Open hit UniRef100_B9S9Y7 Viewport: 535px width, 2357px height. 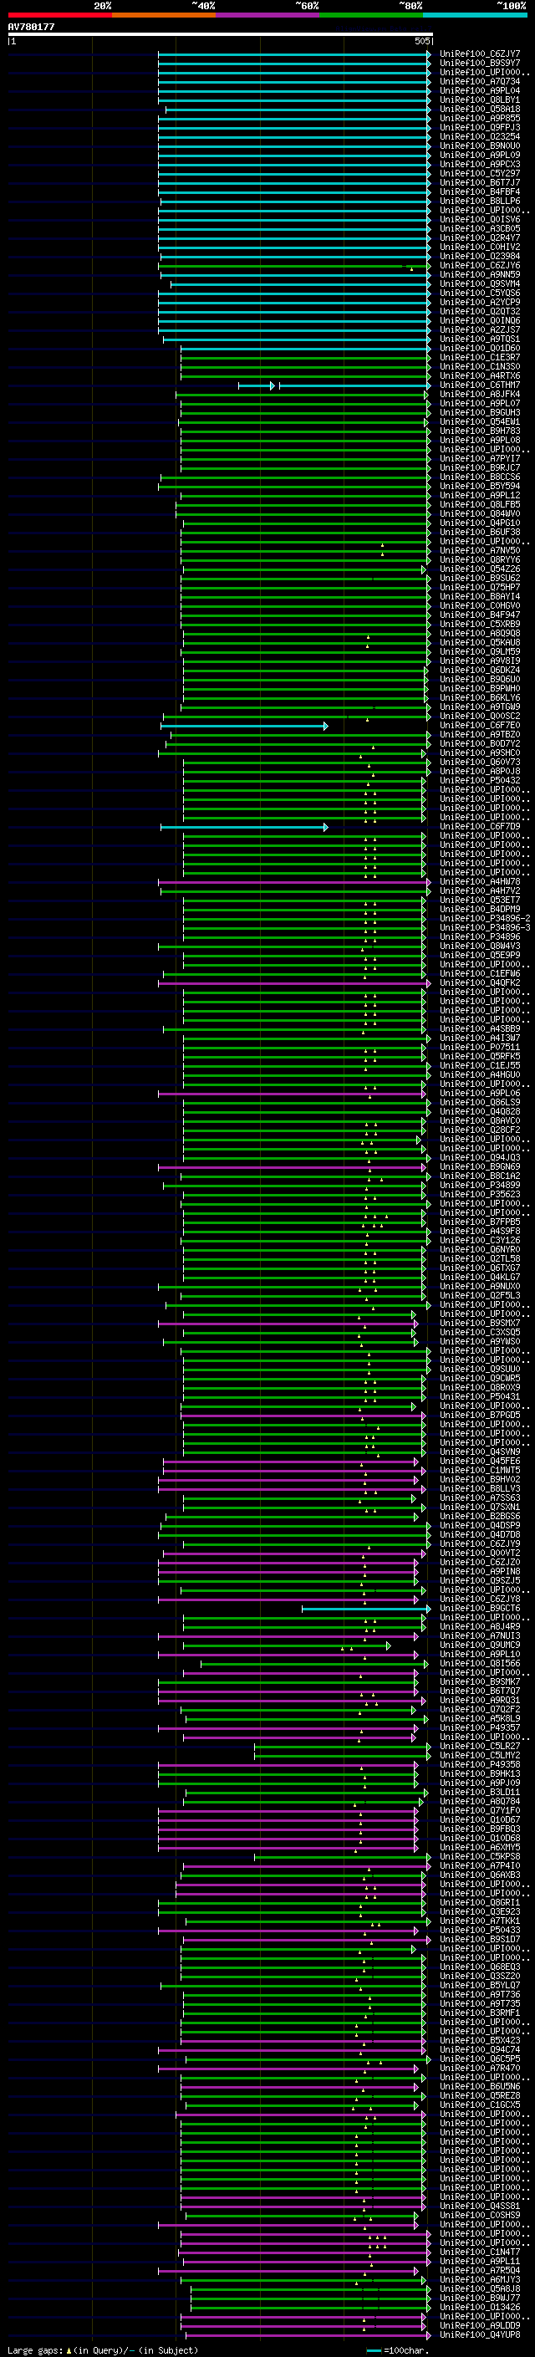[480, 64]
